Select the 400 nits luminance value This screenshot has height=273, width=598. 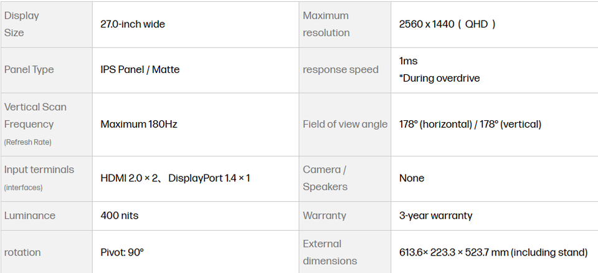[120, 216]
